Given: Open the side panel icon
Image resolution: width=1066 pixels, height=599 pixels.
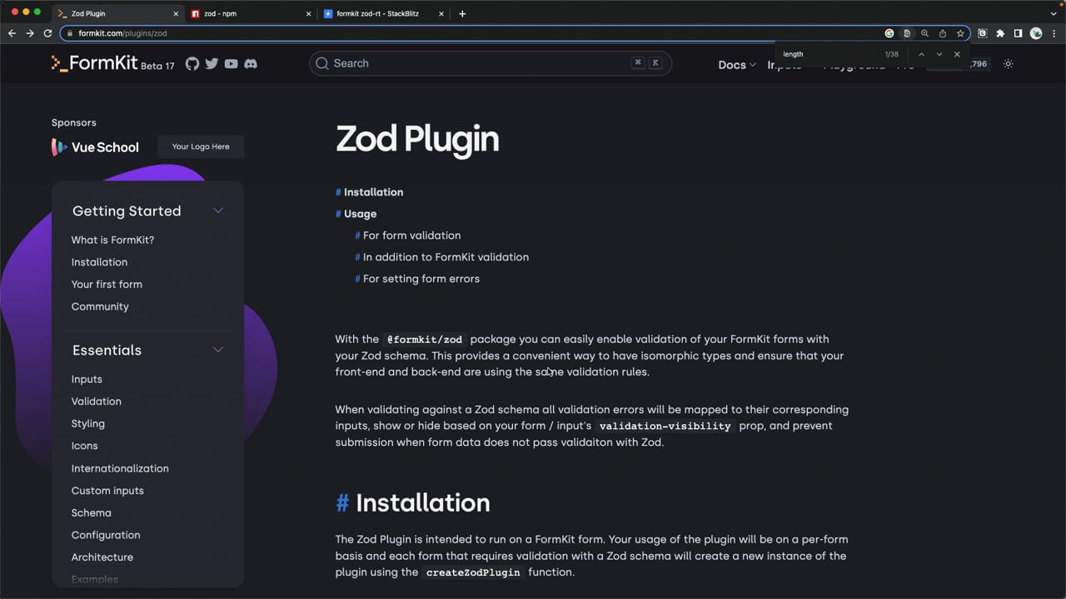Looking at the screenshot, I should [1018, 33].
